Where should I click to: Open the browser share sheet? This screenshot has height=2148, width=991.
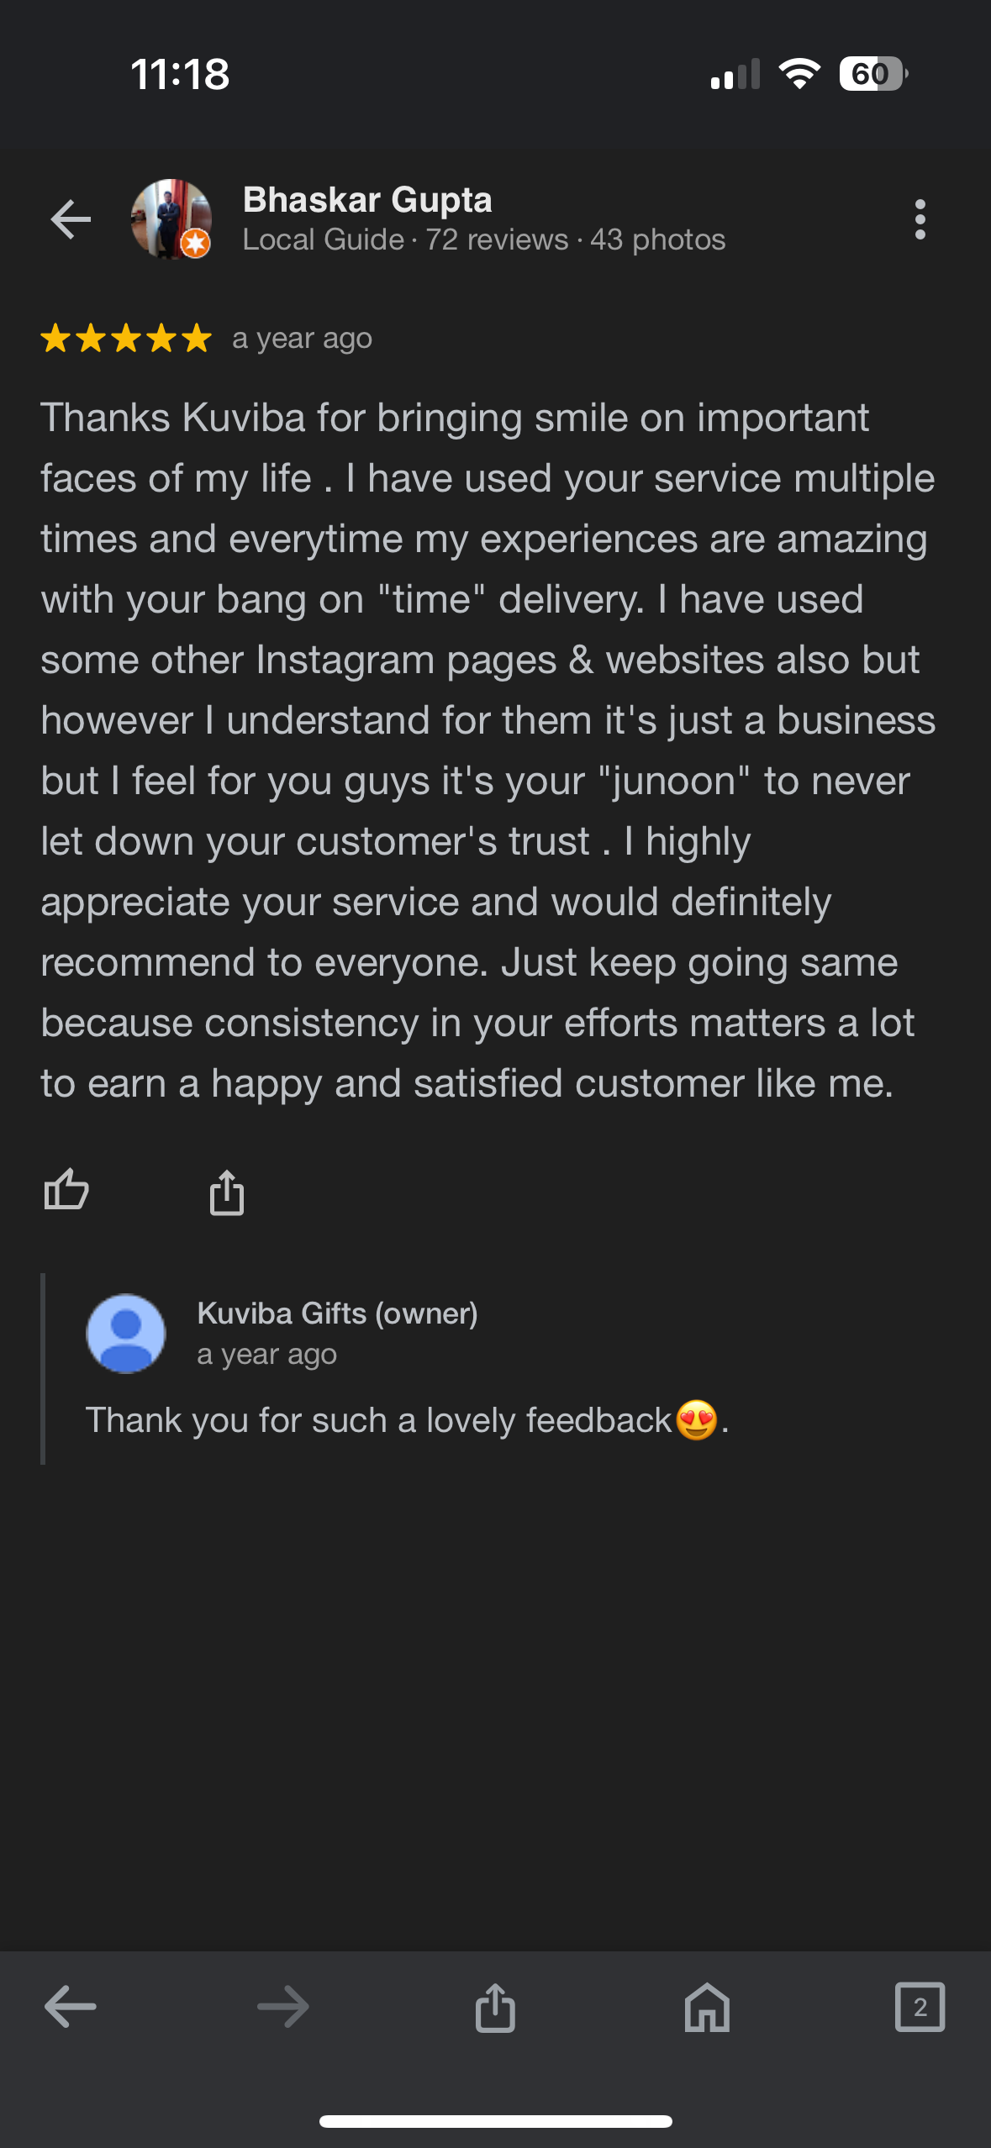tap(495, 2007)
